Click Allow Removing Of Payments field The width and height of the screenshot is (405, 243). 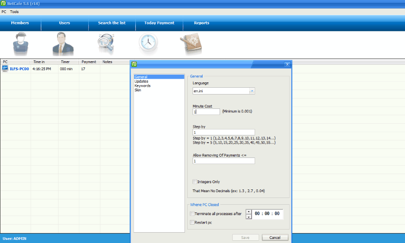pos(224,161)
